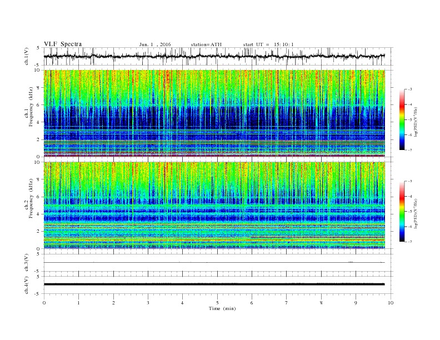The image size is (440, 340).
Task: Click the "ch.1(V)" waveform axis label
Action: [27, 56]
